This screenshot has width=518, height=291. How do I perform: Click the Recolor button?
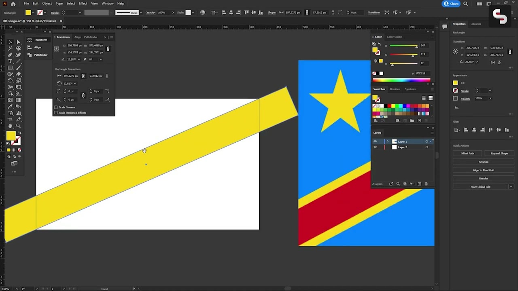484,178
